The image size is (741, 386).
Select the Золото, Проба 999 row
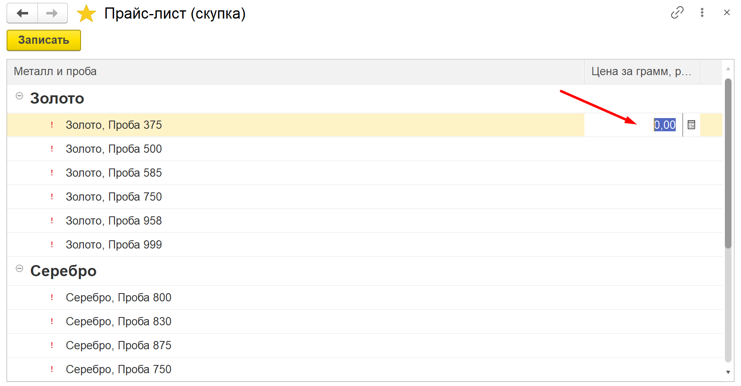(x=114, y=244)
